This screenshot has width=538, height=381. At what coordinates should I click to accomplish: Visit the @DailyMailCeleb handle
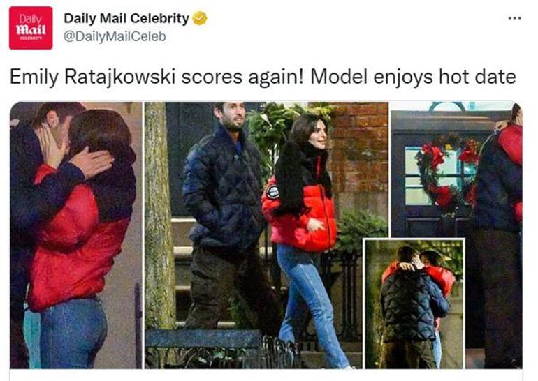click(x=115, y=36)
